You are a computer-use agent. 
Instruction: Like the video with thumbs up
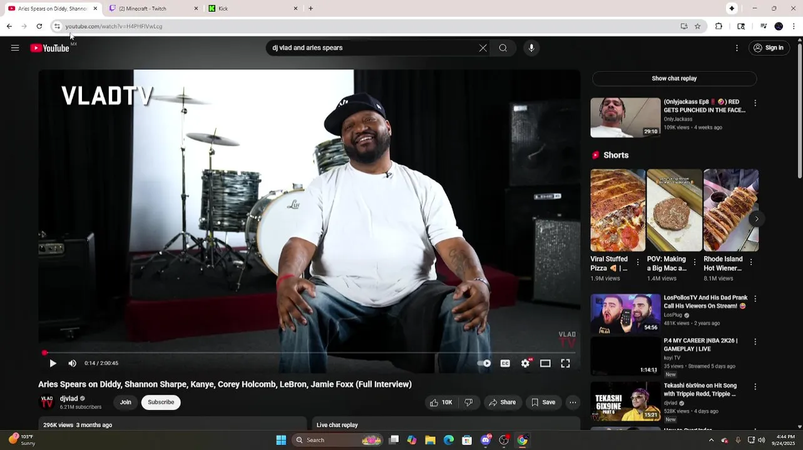(x=441, y=402)
